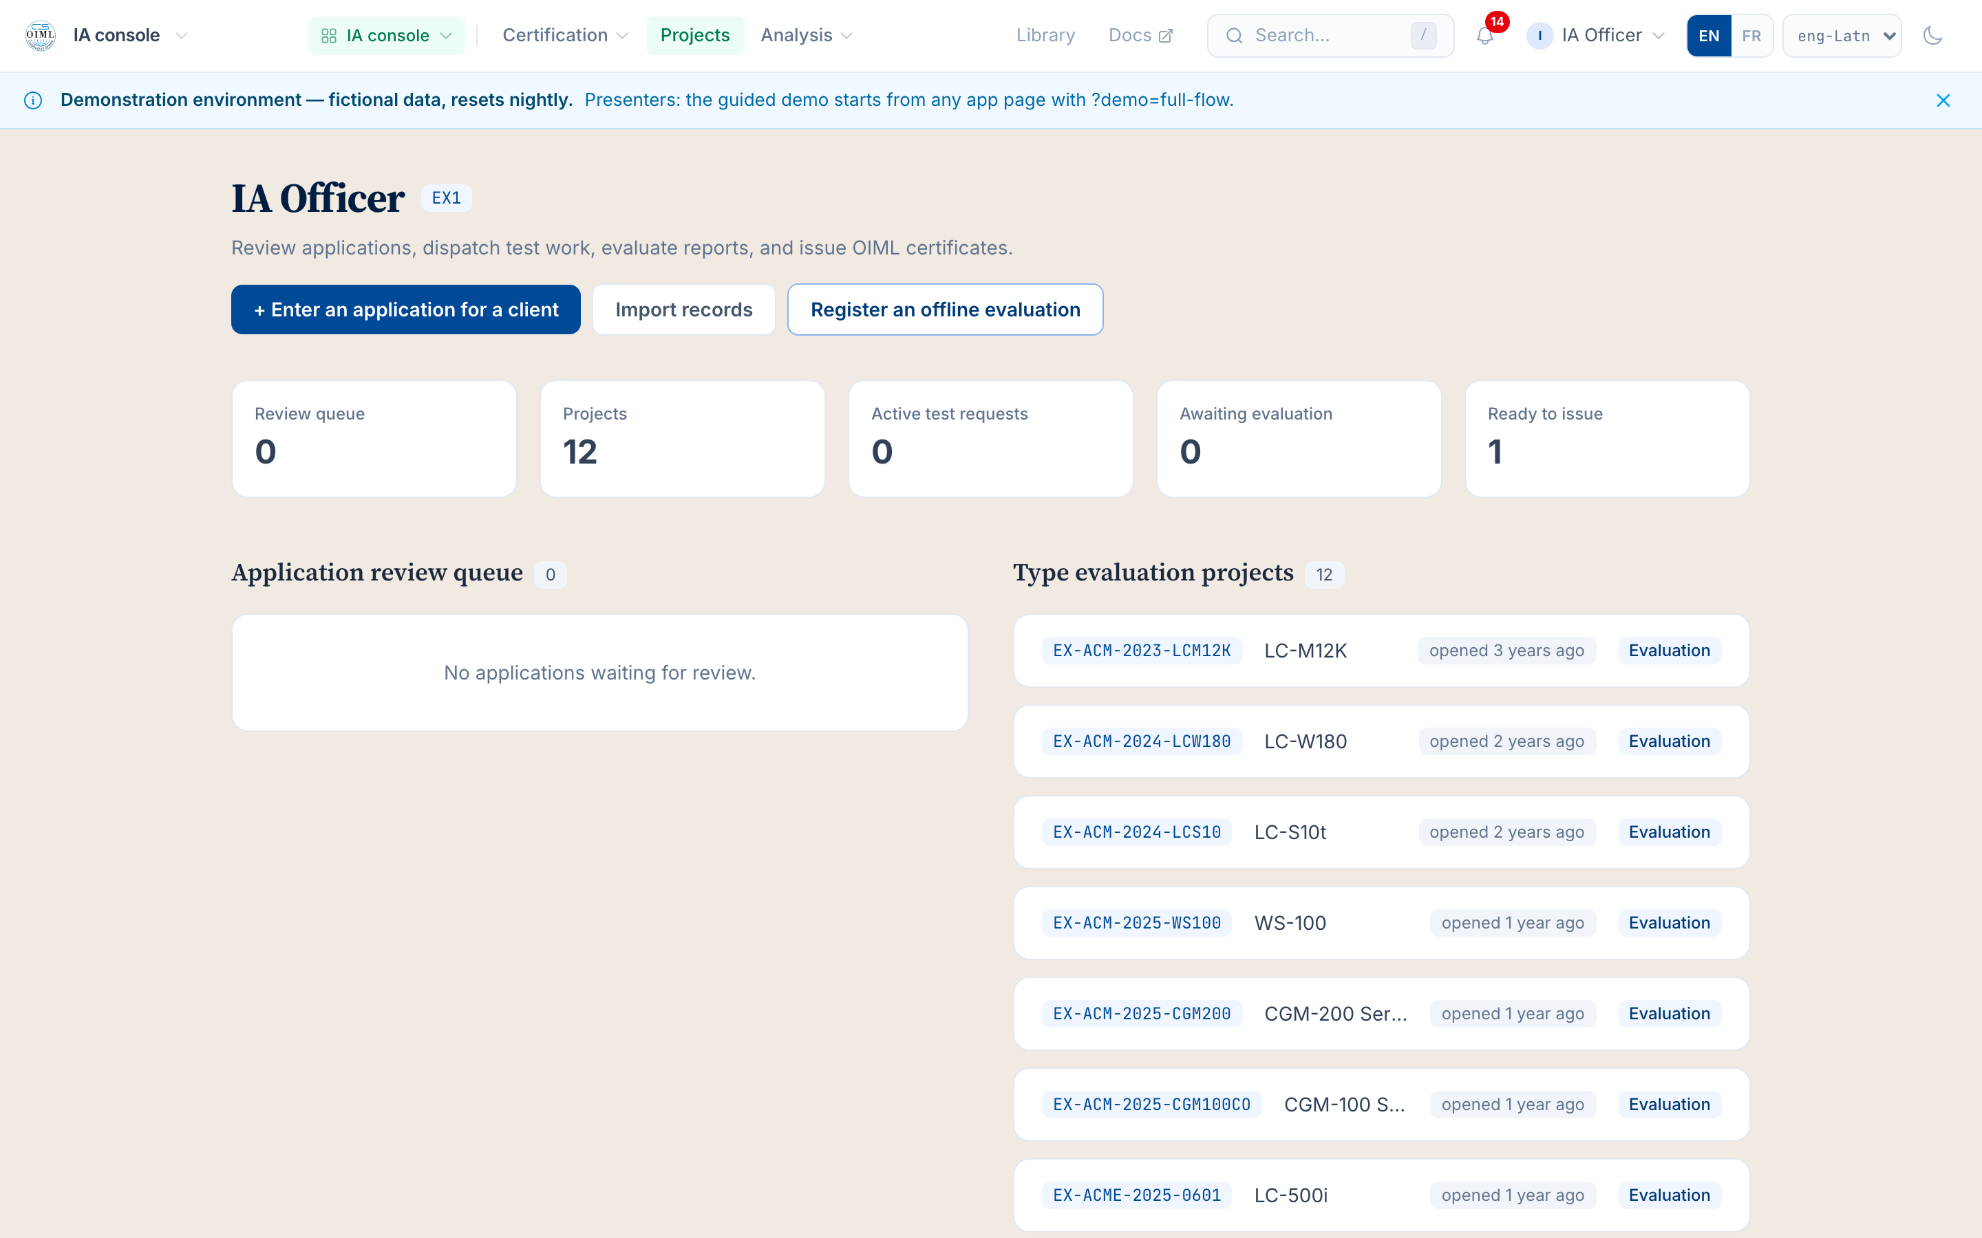Expand the IA console workspace chevron
The image size is (1982, 1238).
click(182, 35)
